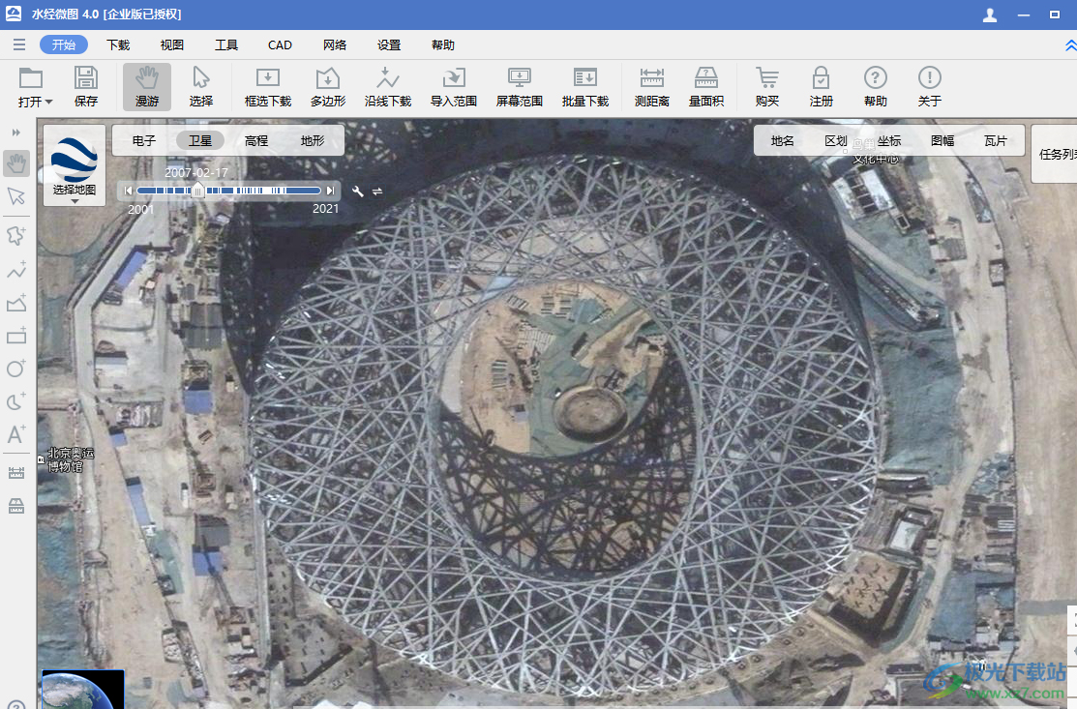1077x709 pixels.
Task: Switch map type to 高程
Action: [x=256, y=140]
